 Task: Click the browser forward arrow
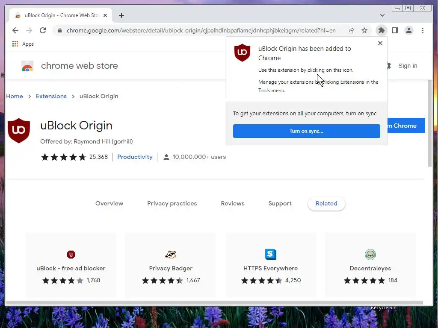[29, 30]
